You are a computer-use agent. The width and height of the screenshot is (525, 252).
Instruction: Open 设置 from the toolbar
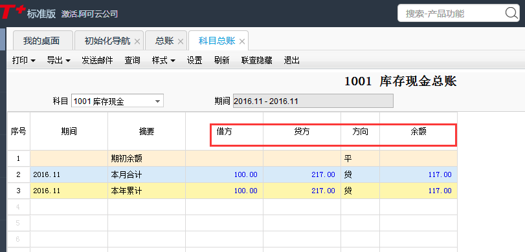(x=195, y=61)
